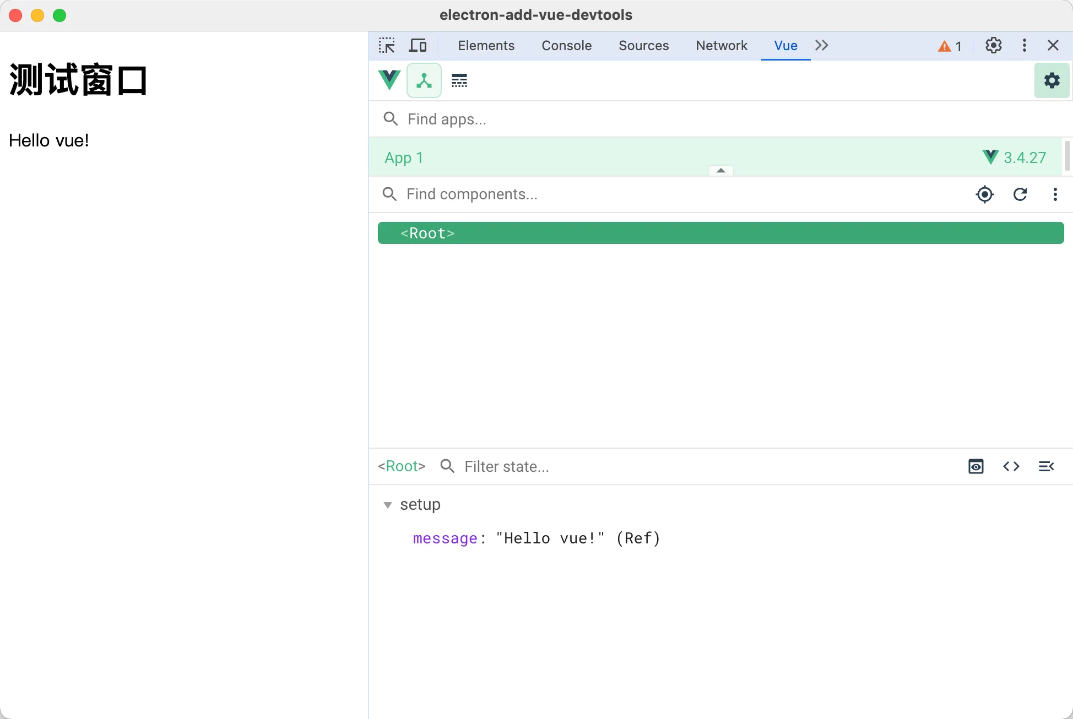Open the Console tab
The width and height of the screenshot is (1073, 719).
566,46
